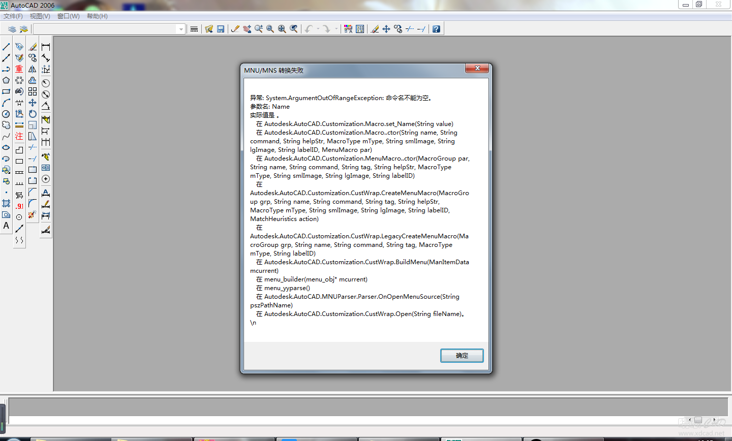732x441 pixels.
Task: Click the Undo arrow
Action: click(x=309, y=29)
